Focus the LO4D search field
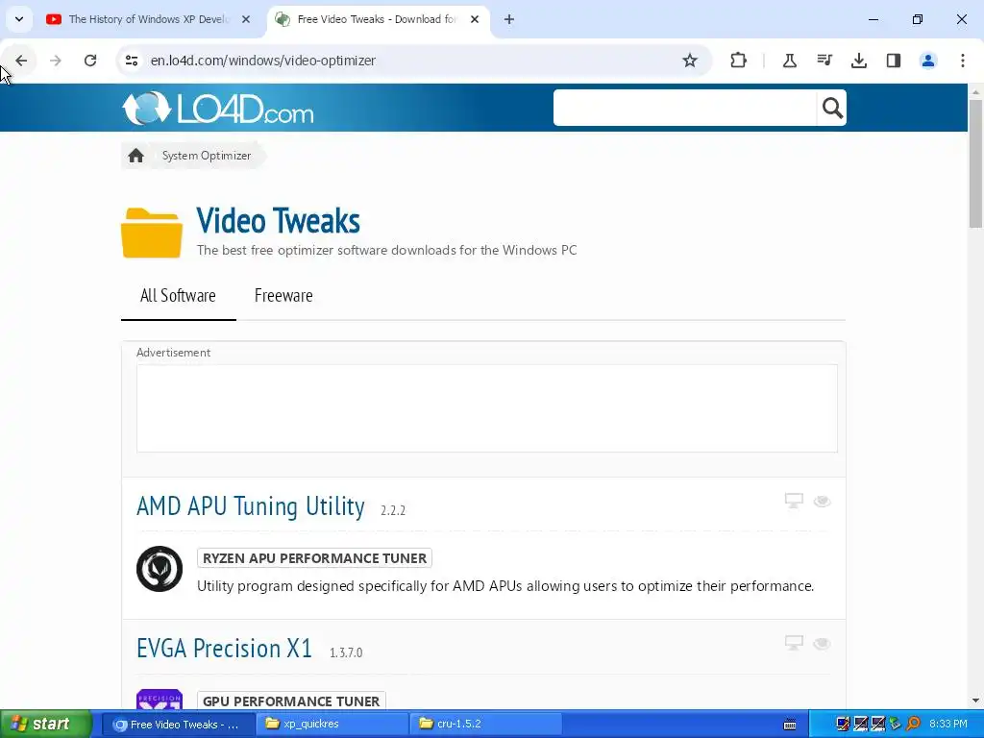 (x=684, y=108)
